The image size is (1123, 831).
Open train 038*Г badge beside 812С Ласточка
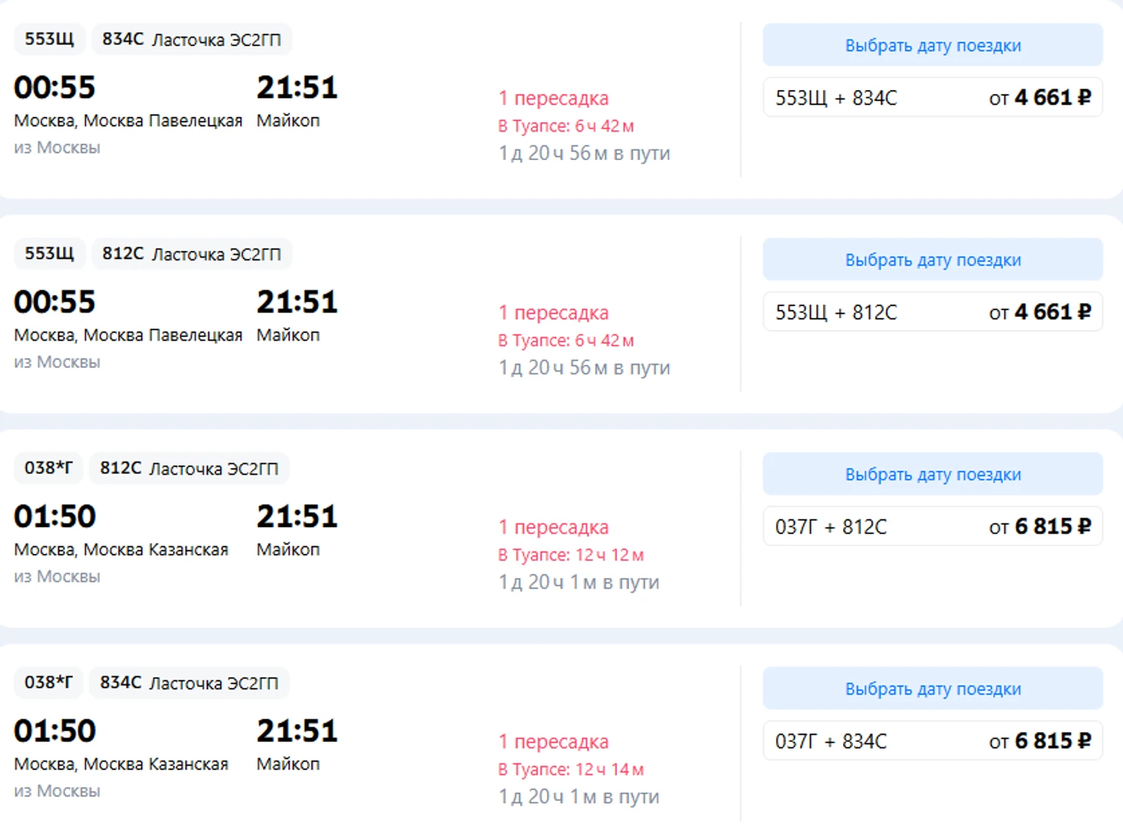48,469
